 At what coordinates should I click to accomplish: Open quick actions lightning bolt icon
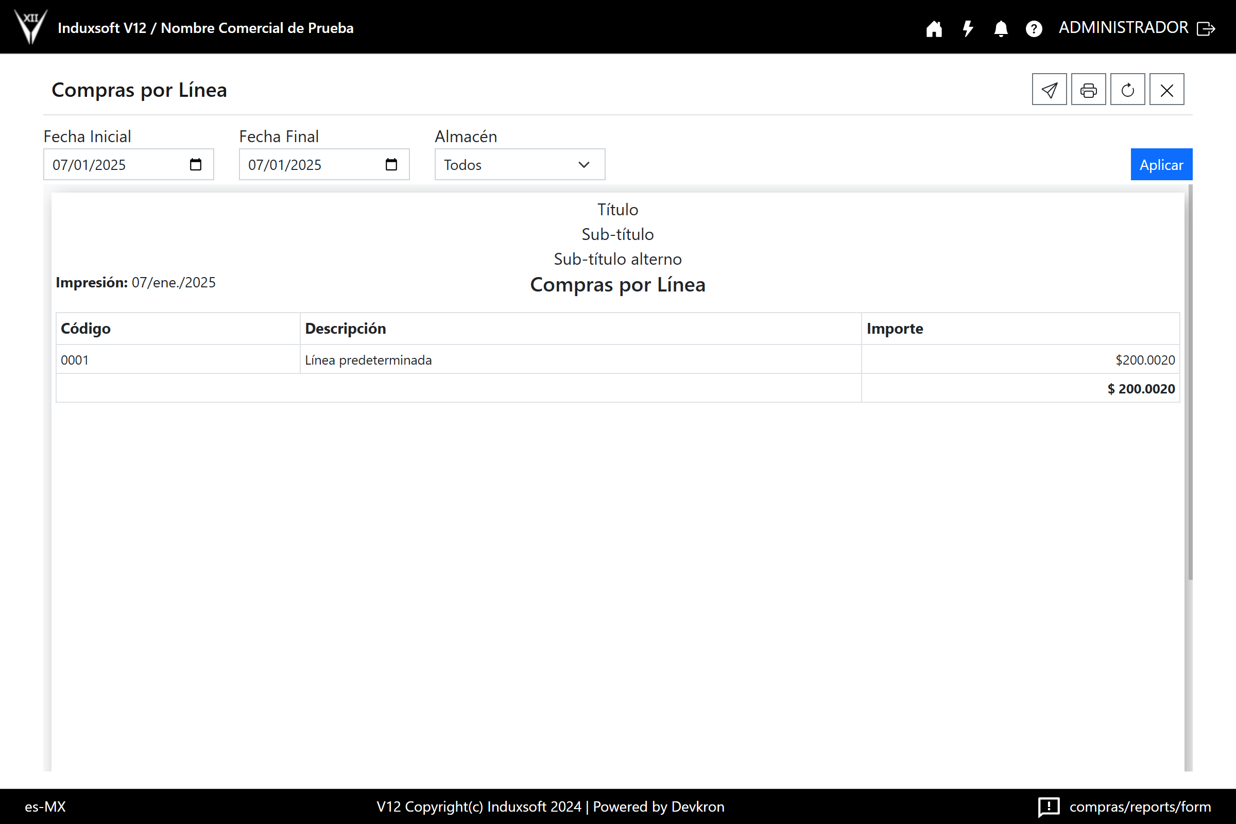point(968,28)
